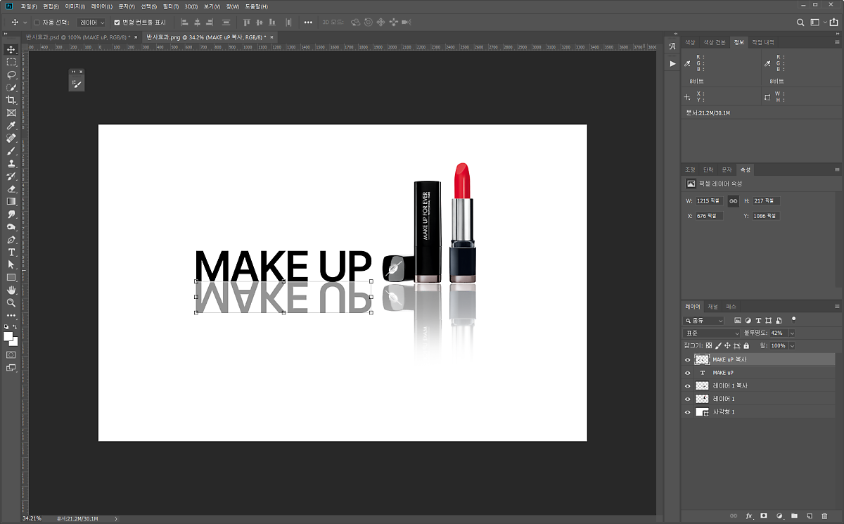This screenshot has height=524, width=844.
Task: Delete layer using trash icon
Action: click(824, 516)
